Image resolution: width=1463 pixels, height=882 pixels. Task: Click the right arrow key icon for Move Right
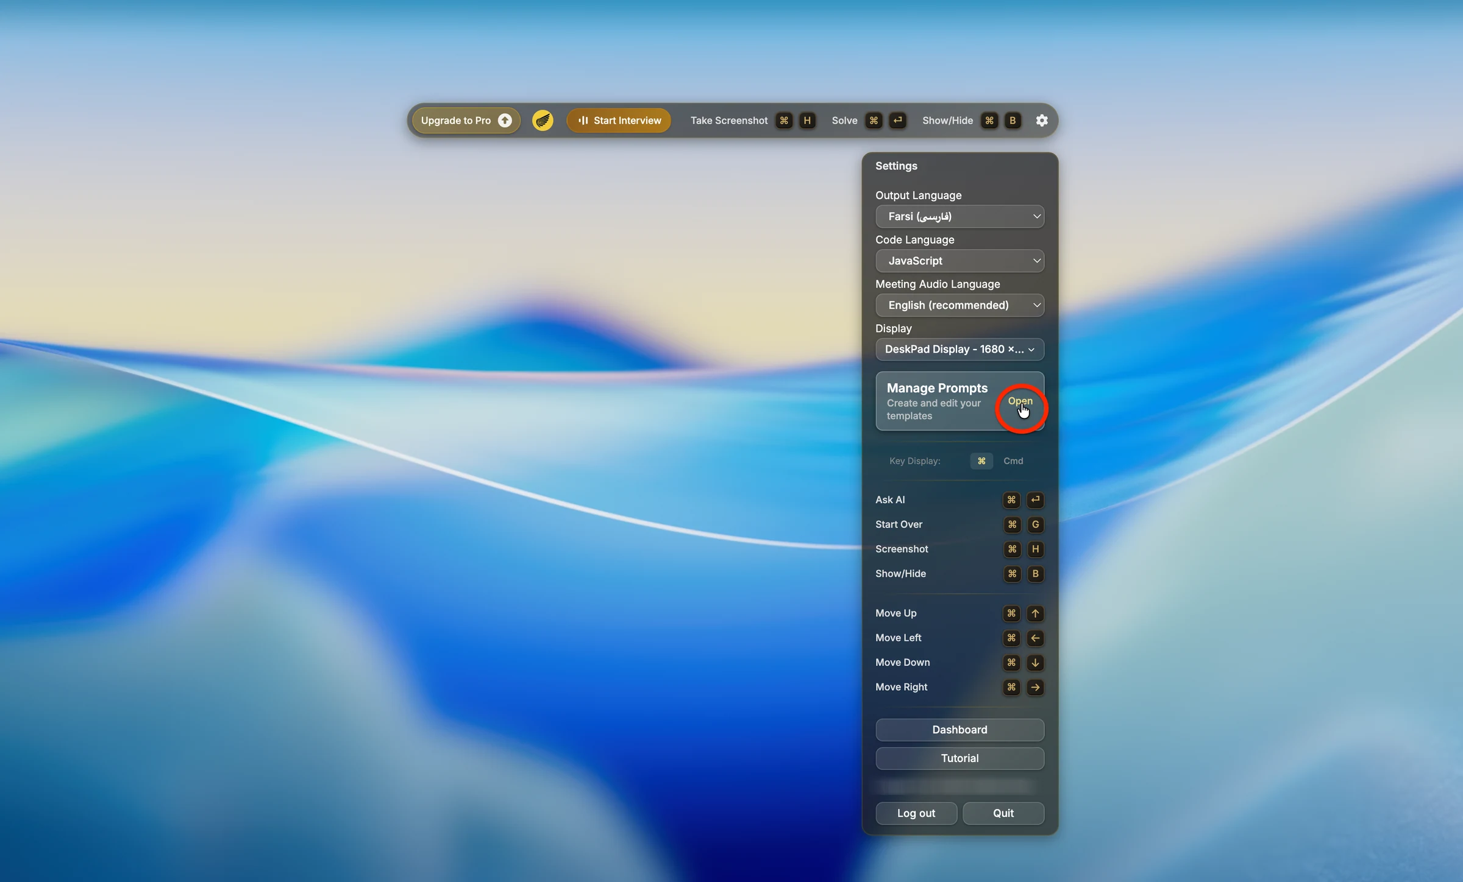click(1035, 687)
